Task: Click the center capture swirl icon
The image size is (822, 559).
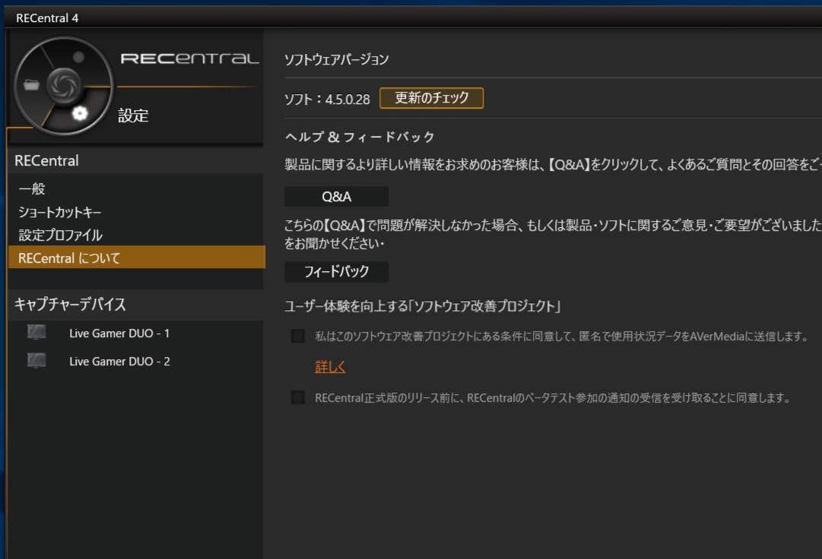Action: (63, 85)
